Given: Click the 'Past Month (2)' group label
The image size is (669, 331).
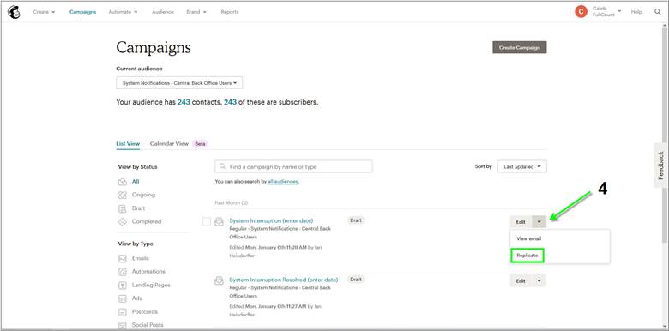Looking at the screenshot, I should (x=231, y=202).
